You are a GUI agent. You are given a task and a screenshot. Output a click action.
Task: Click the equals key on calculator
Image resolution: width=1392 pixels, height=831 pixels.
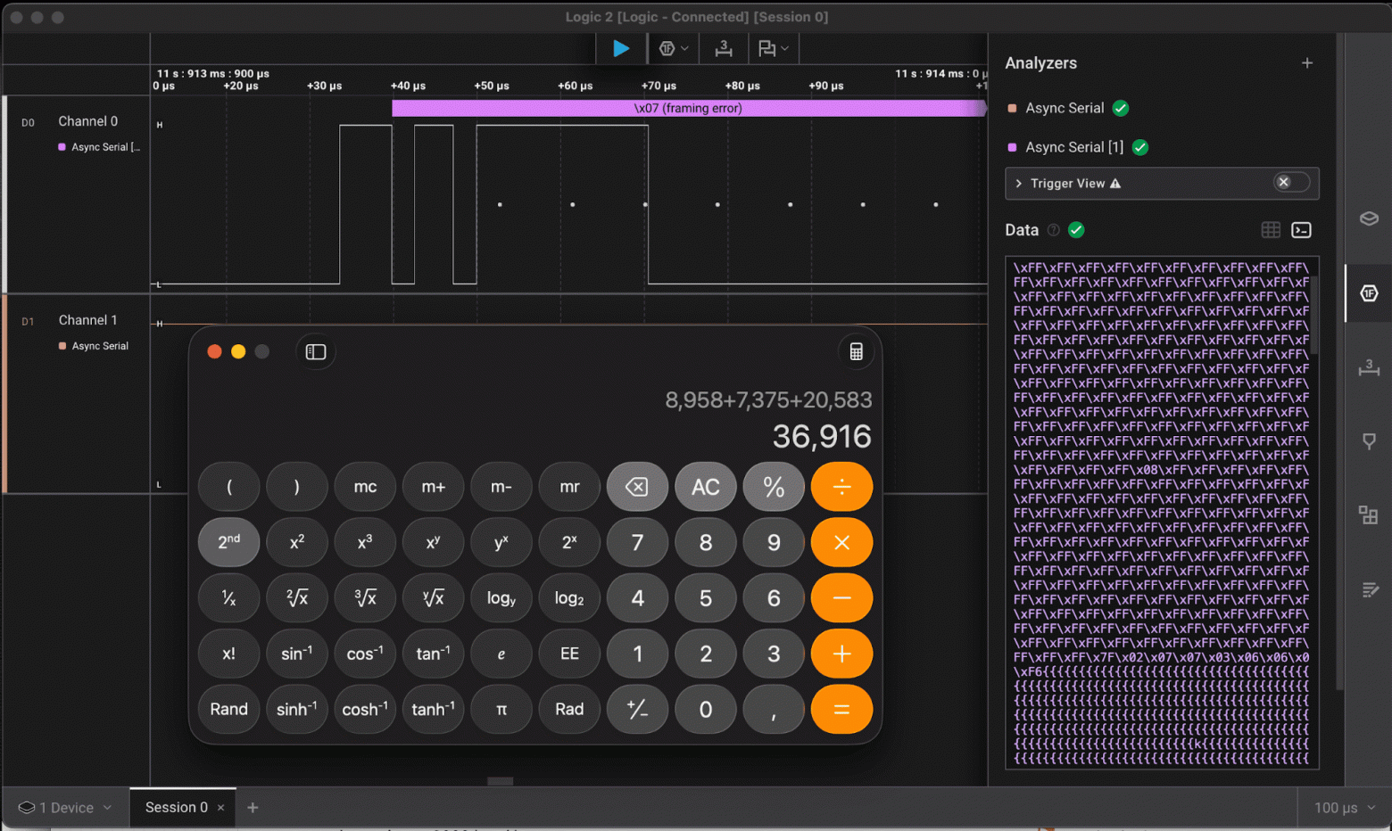pyautogui.click(x=841, y=709)
